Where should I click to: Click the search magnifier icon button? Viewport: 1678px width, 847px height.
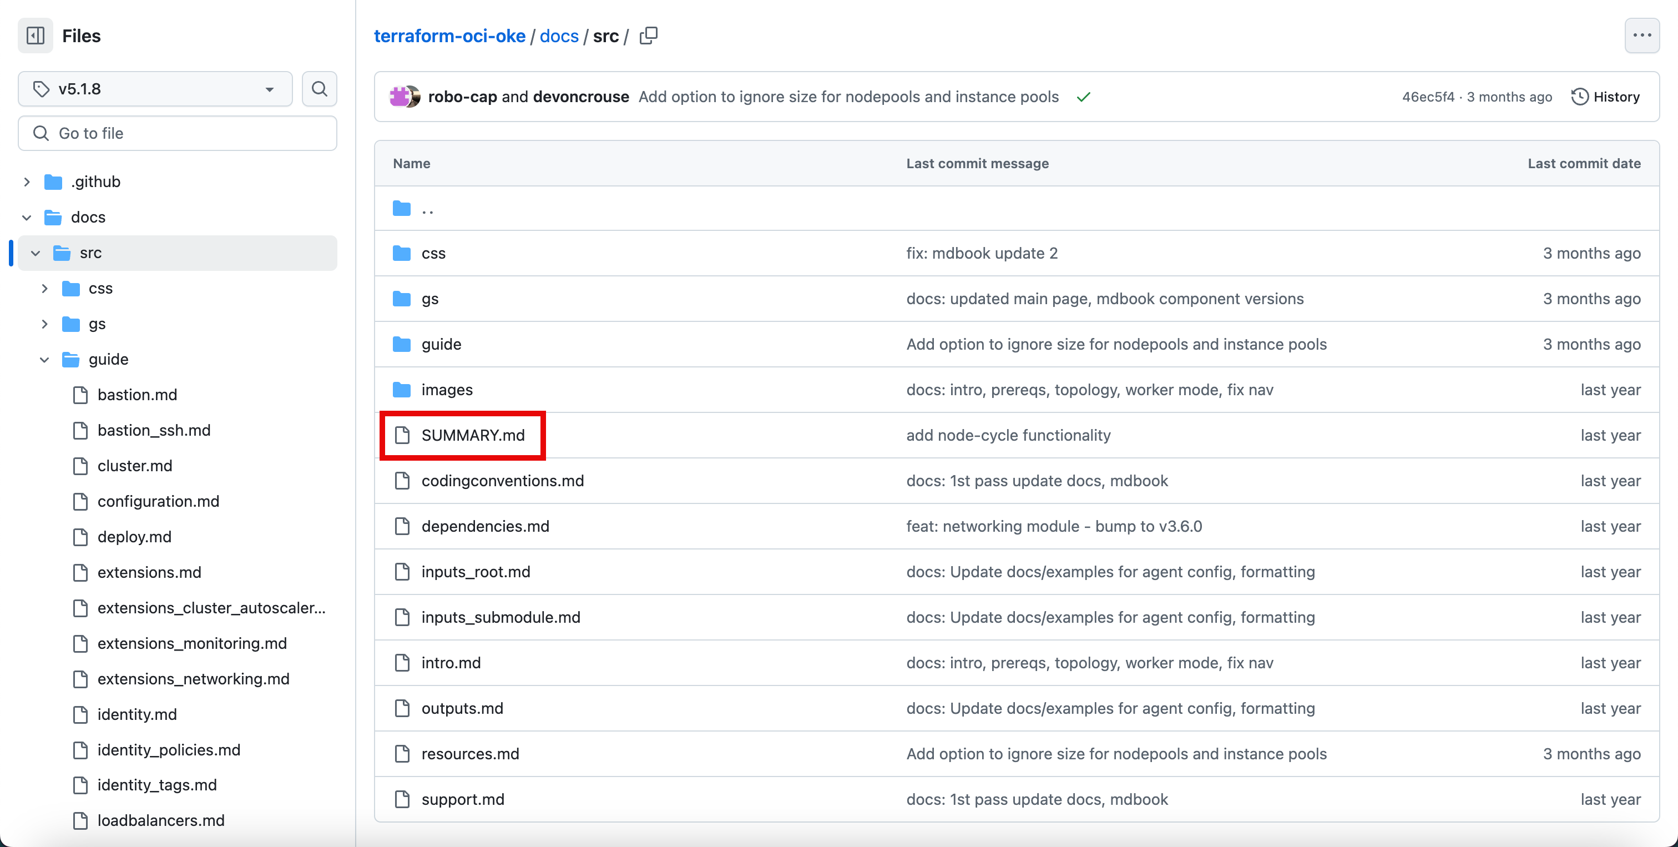(x=319, y=89)
